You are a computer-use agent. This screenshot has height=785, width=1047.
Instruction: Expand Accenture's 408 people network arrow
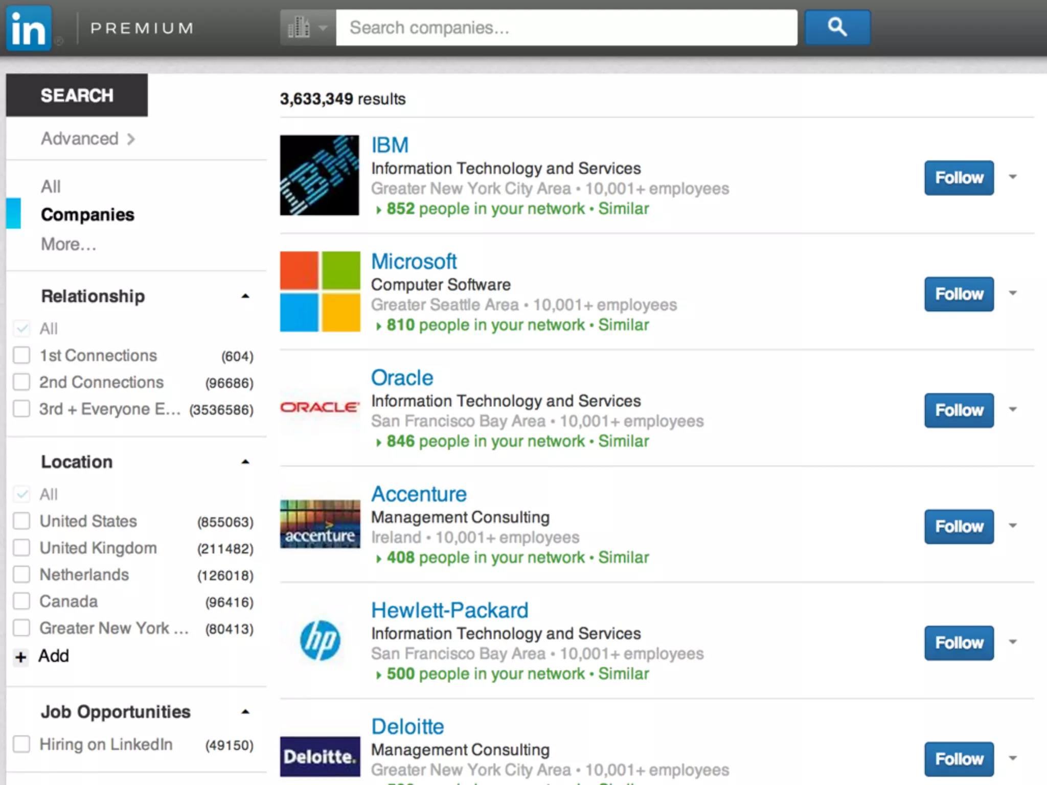[x=378, y=559]
